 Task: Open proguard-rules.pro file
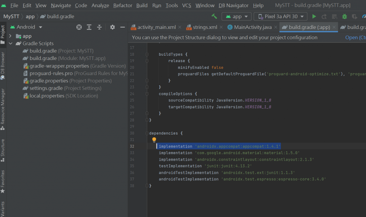click(x=76, y=74)
